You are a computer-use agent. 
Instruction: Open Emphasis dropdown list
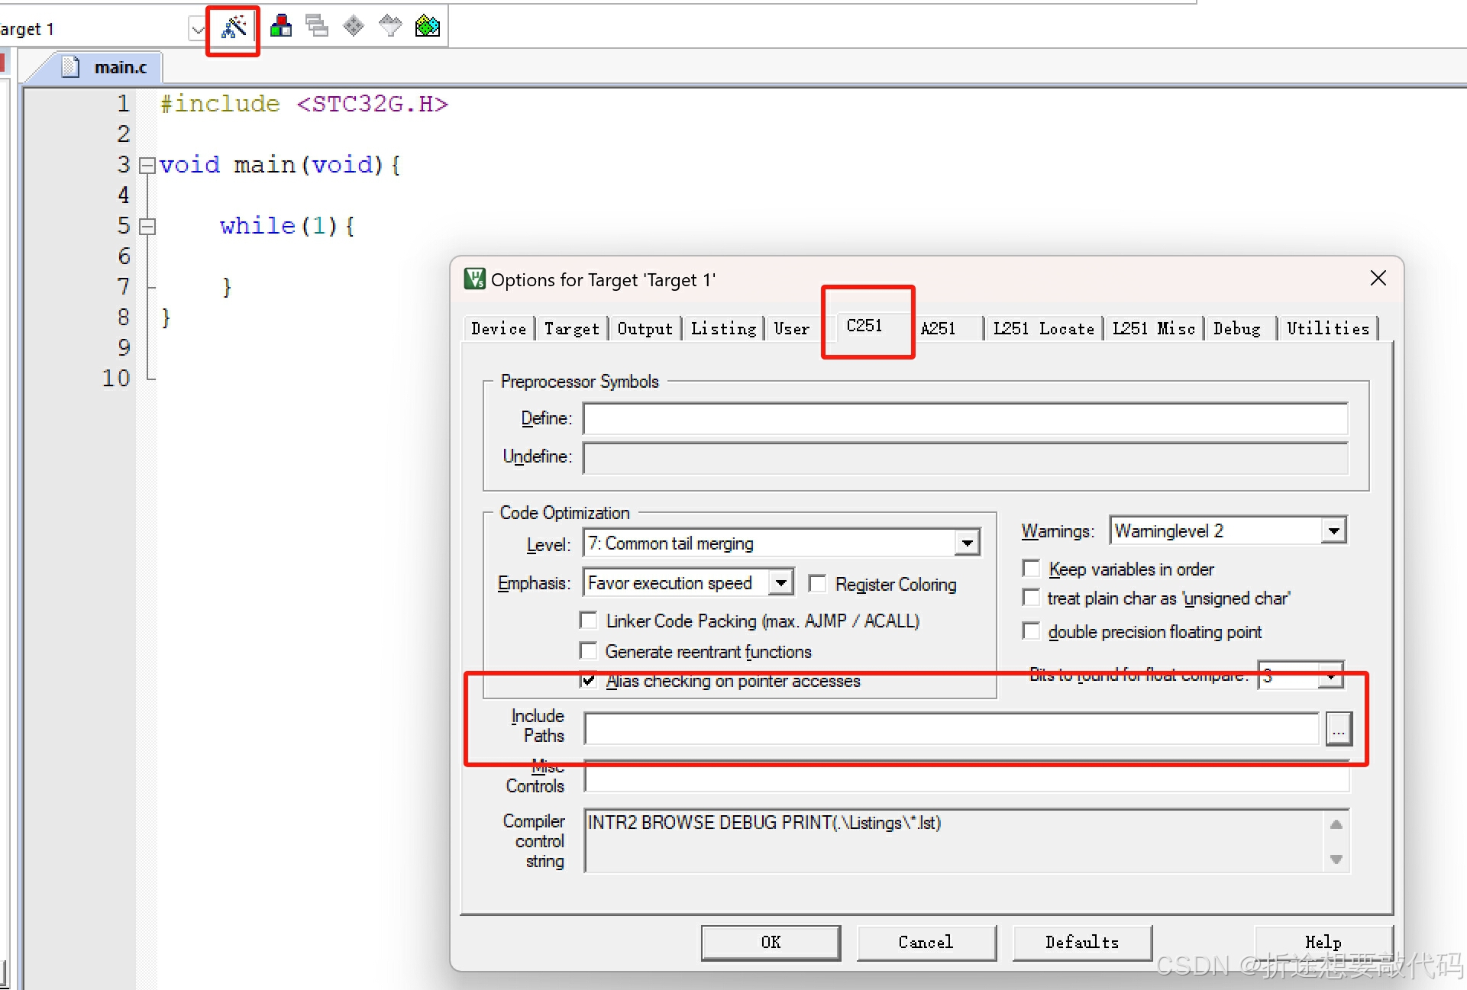(780, 583)
